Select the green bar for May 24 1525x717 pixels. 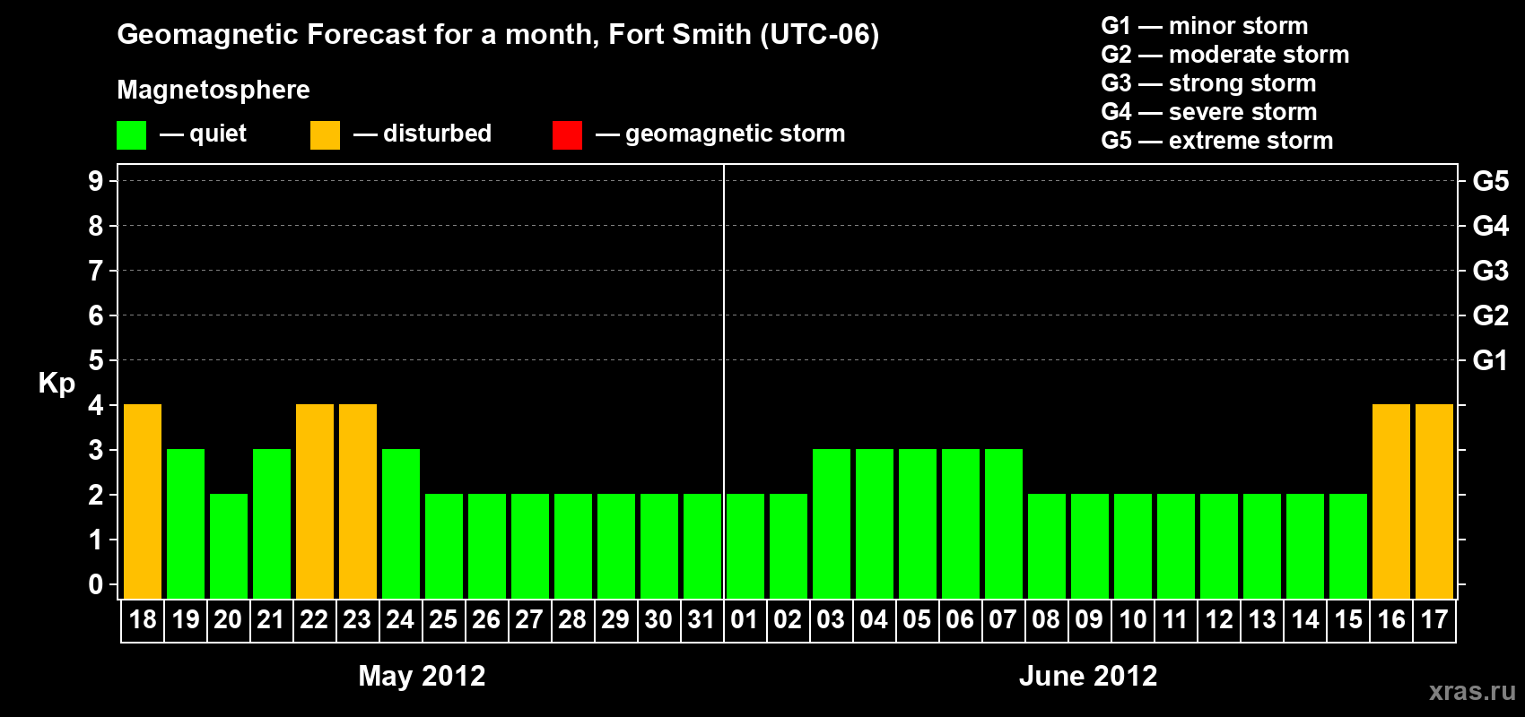tap(401, 524)
